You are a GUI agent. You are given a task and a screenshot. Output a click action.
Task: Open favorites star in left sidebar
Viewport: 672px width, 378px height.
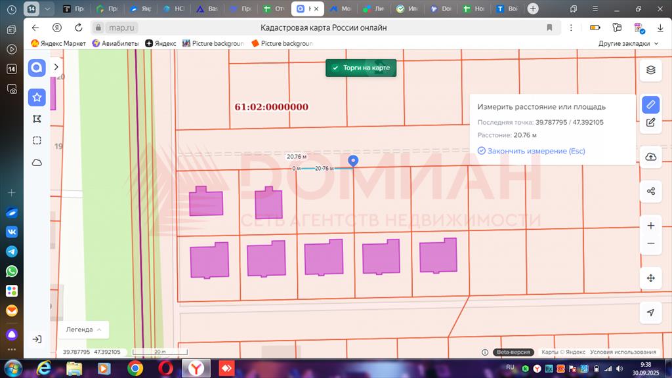pyautogui.click(x=37, y=97)
